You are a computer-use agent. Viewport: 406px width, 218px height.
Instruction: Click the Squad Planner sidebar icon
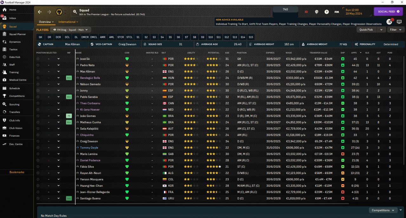tap(4, 34)
